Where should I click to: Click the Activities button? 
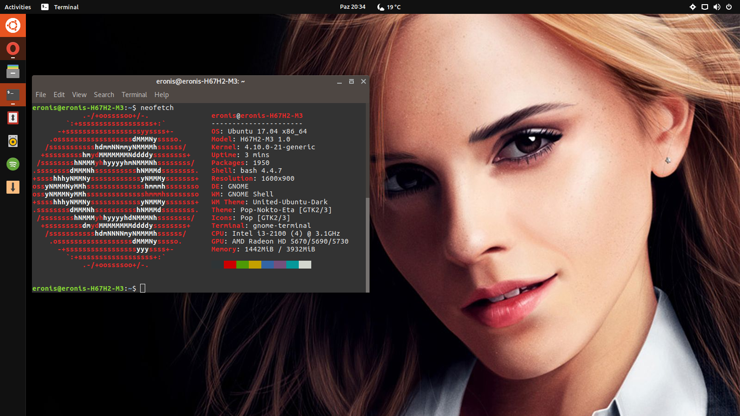(18, 7)
